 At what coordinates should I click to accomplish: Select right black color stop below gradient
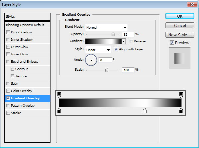point(181,111)
